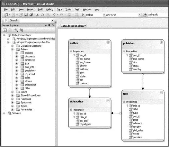Select the Assemblies folder
The image size is (169, 147).
coord(26,110)
